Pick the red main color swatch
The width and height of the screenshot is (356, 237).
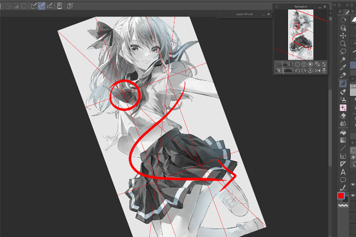tap(341, 196)
